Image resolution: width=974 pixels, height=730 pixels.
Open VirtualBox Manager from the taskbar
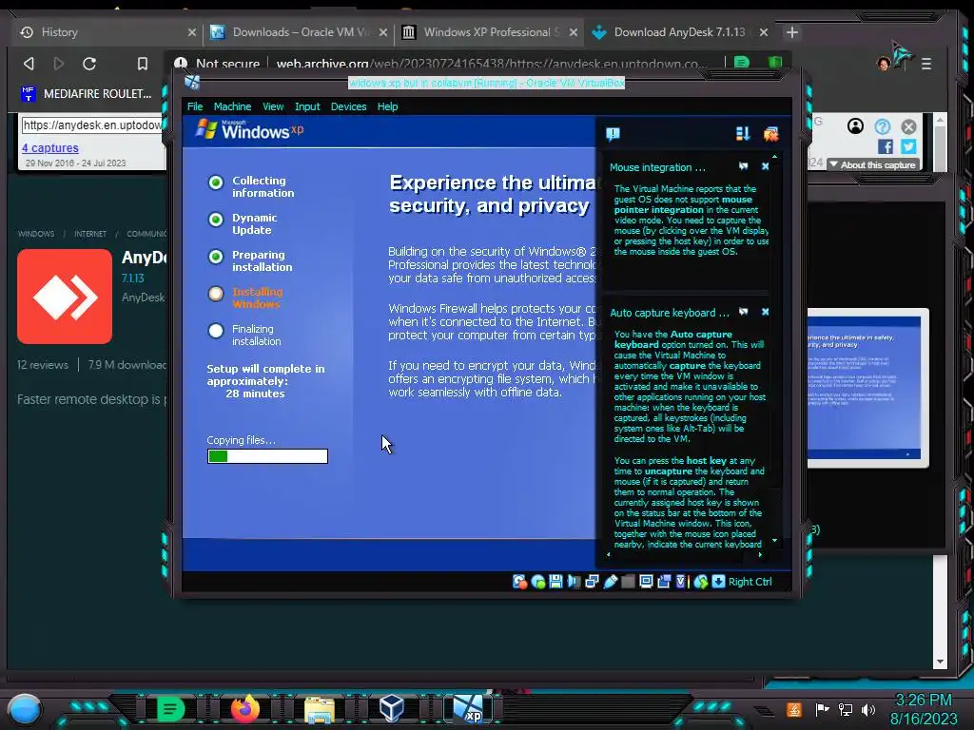[392, 709]
